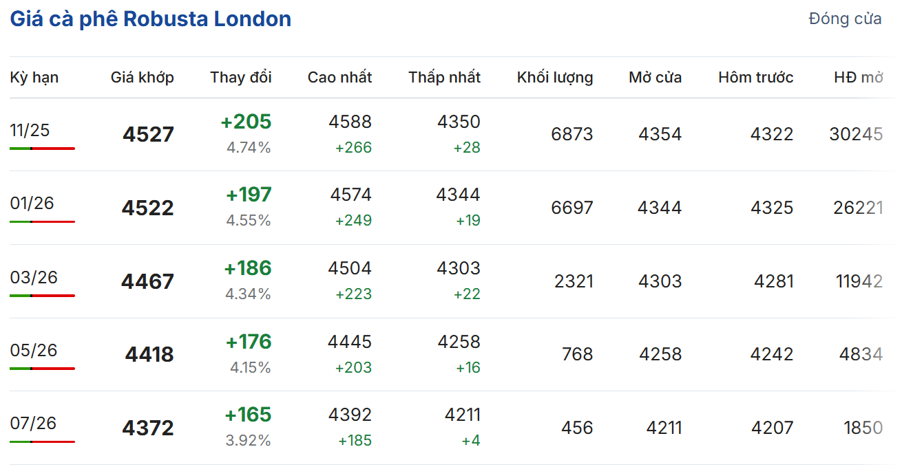
Task: Click the 4.34% change percentage
Action: pos(248,294)
